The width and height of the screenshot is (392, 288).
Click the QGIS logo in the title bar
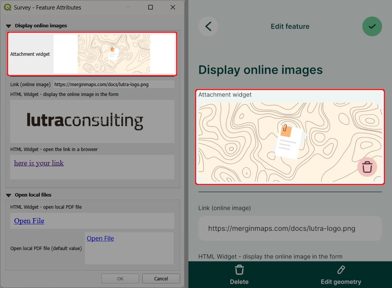point(7,7)
